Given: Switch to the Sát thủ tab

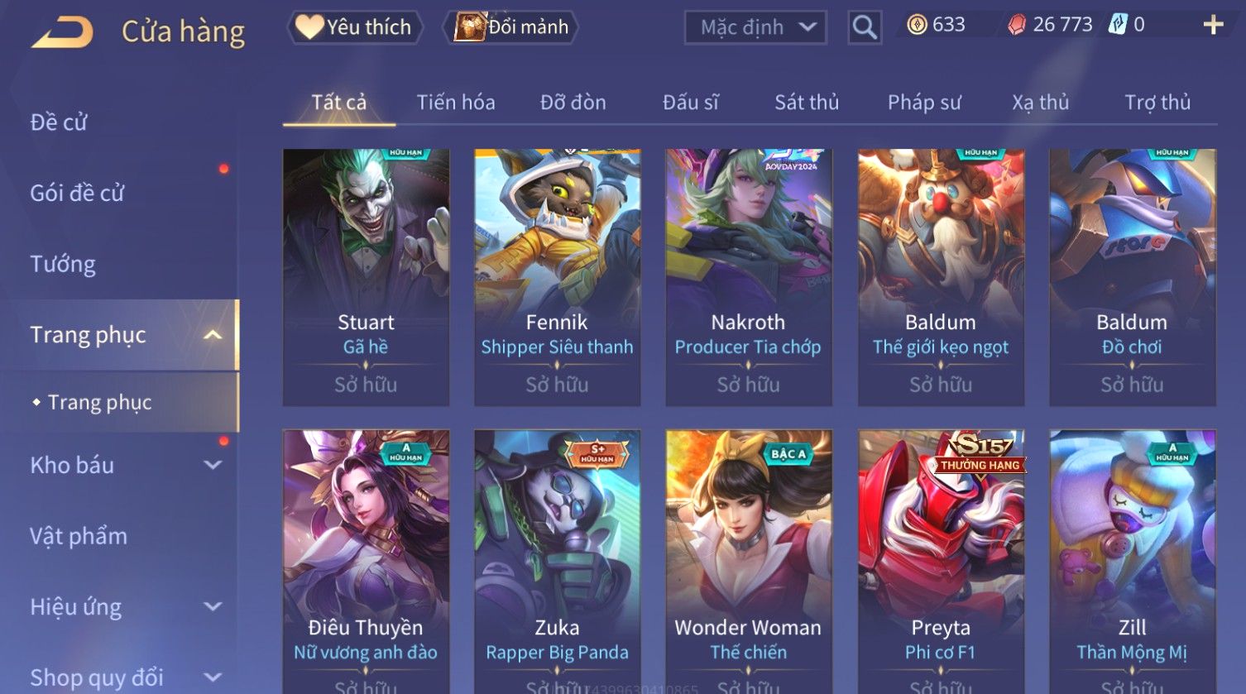Looking at the screenshot, I should click(807, 103).
